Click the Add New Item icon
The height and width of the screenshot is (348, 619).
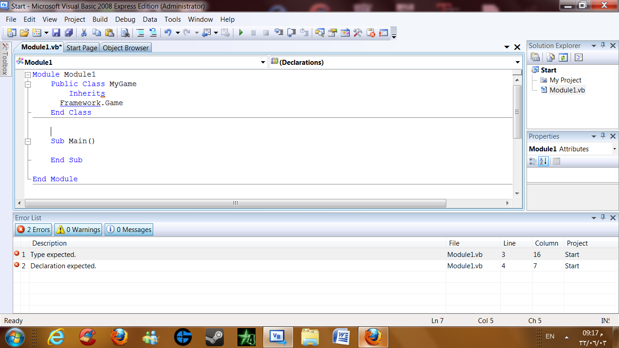point(36,33)
